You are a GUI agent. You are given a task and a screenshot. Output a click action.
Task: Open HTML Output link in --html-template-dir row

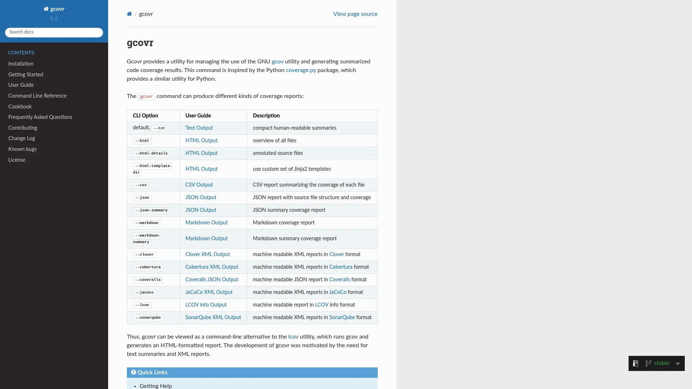point(201,169)
